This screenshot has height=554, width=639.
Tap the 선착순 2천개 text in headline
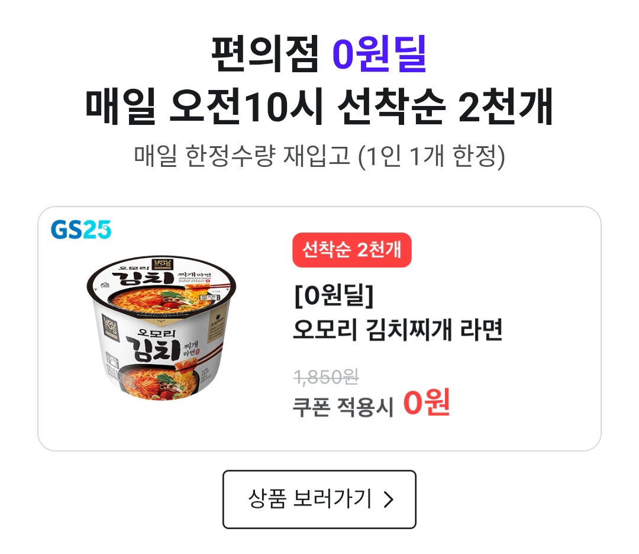pos(445,106)
